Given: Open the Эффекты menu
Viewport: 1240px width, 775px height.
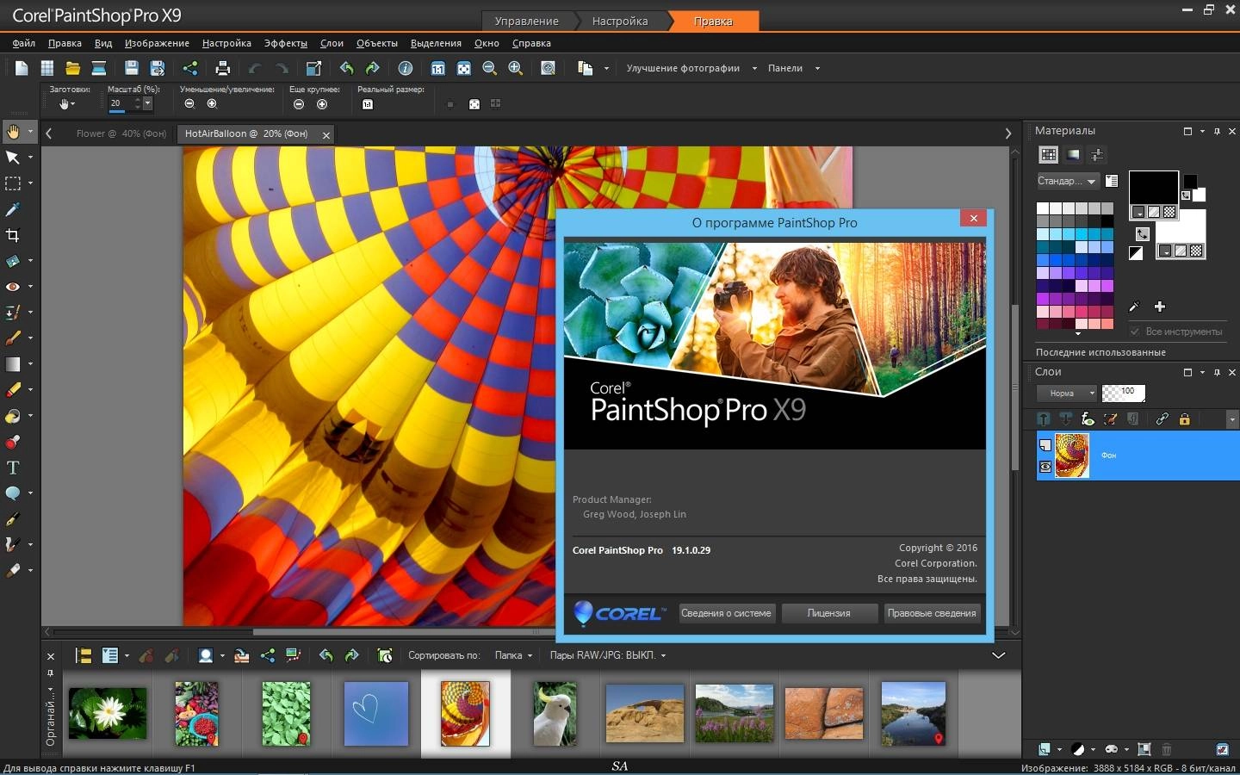Looking at the screenshot, I should tap(285, 43).
